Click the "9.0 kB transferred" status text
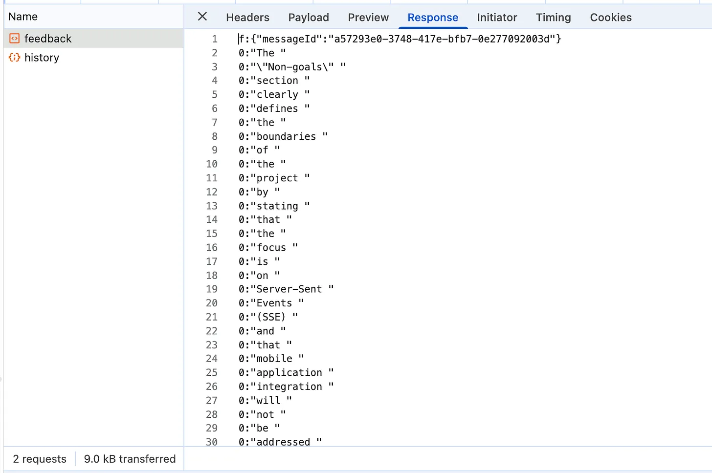Viewport: 712px width, 473px height. [130, 459]
